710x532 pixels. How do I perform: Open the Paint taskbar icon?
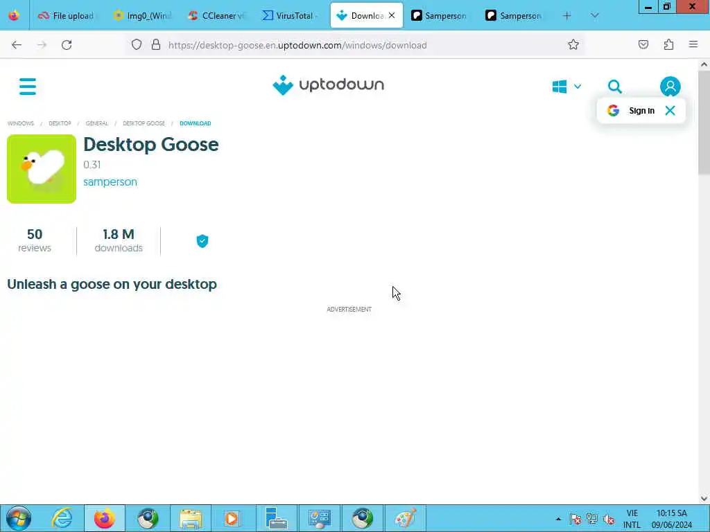coord(405,518)
